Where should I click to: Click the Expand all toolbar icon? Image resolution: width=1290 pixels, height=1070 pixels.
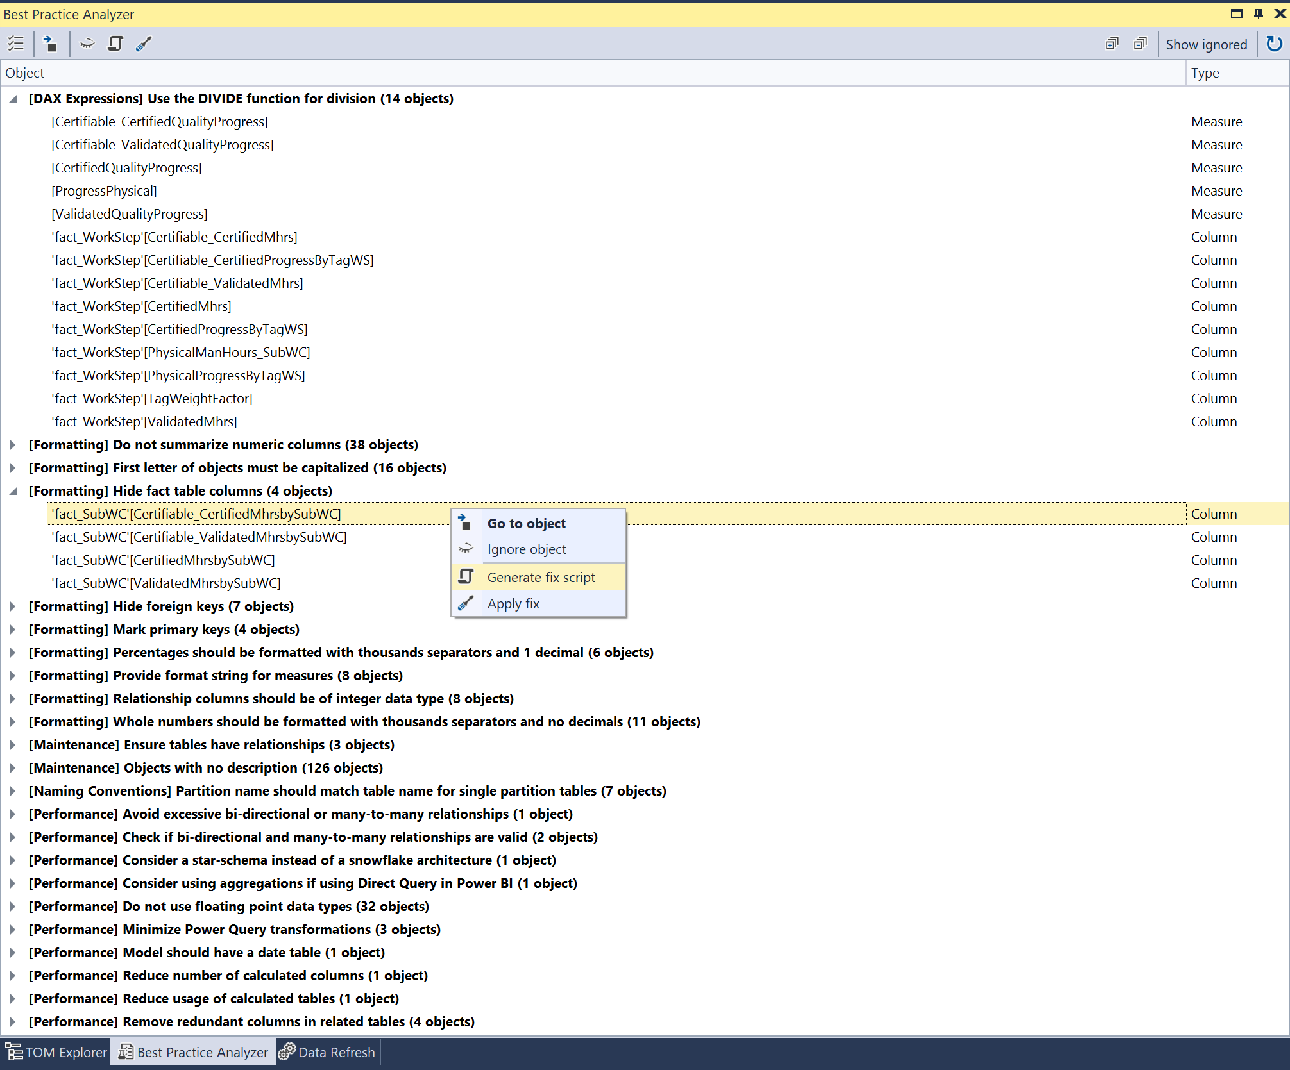point(1112,44)
